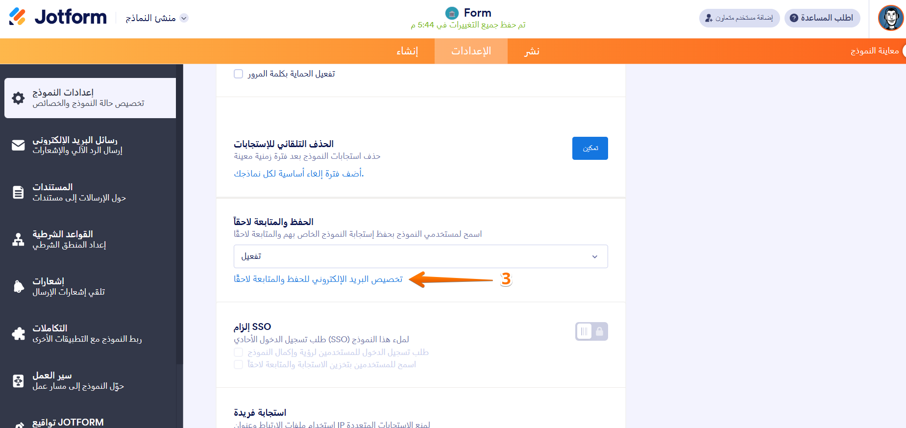The height and width of the screenshot is (428, 906).
Task: Switch to the إنشاء tab
Action: pyautogui.click(x=407, y=51)
